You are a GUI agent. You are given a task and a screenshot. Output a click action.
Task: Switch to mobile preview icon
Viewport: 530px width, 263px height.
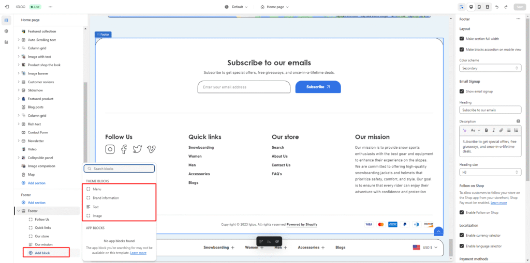click(479, 7)
